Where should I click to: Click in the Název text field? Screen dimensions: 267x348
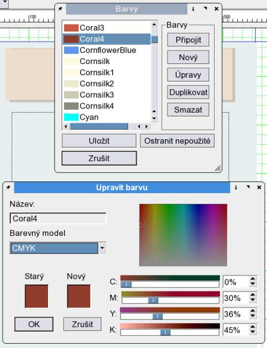point(58,218)
